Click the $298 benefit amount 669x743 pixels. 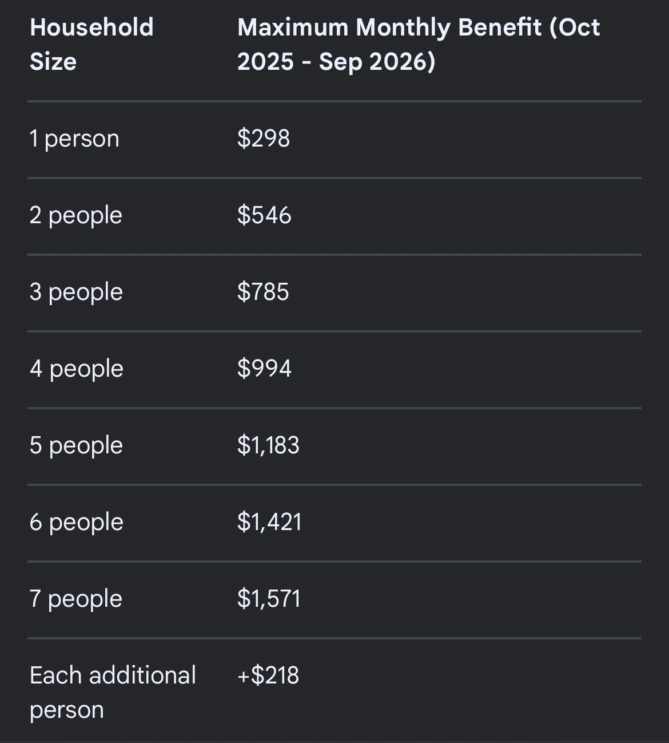click(x=264, y=139)
